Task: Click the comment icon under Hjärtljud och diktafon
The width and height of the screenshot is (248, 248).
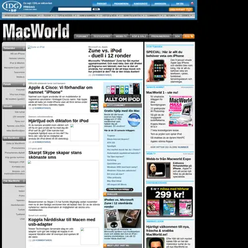Action: [x=30, y=142]
